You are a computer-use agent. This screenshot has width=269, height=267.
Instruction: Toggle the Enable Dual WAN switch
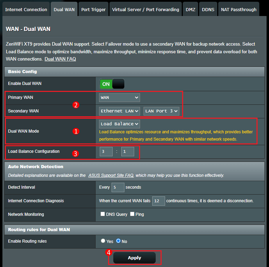coord(112,84)
